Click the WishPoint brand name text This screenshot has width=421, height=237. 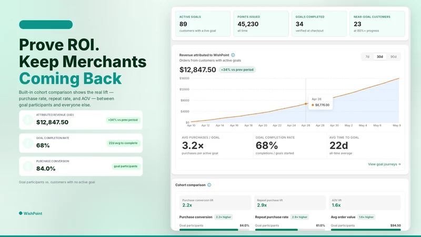(x=33, y=214)
